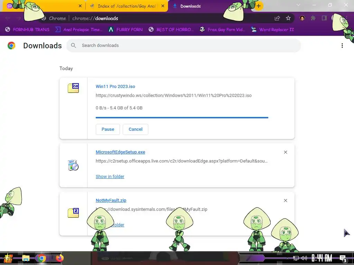The width and height of the screenshot is (354, 265).
Task: Open the Start menu on taskbar
Action: [x=8, y=258]
